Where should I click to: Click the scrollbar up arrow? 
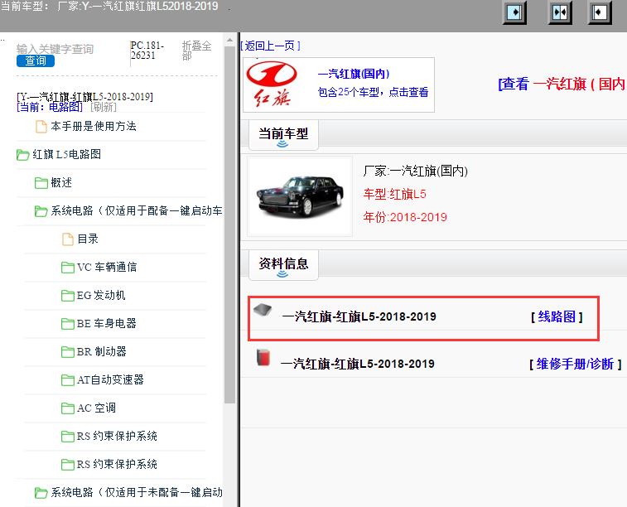(x=229, y=40)
